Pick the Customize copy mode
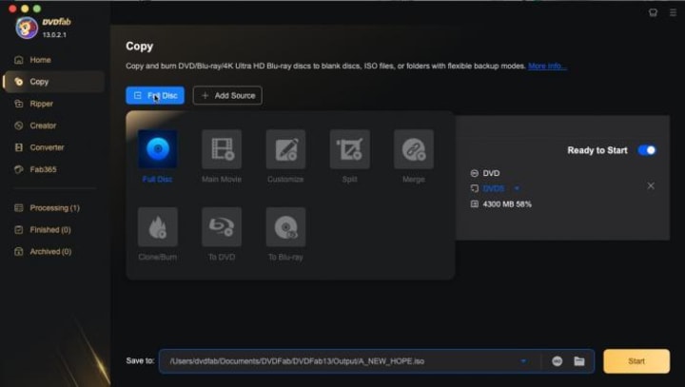 pos(285,149)
